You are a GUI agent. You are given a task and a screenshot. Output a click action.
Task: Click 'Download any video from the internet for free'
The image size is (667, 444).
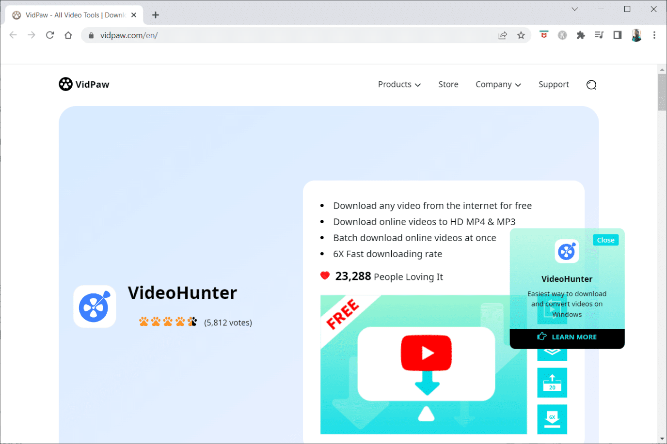click(x=432, y=206)
